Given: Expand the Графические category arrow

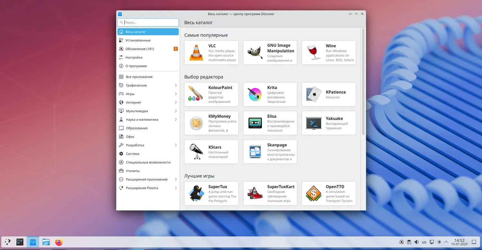Looking at the screenshot, I should [x=176, y=85].
